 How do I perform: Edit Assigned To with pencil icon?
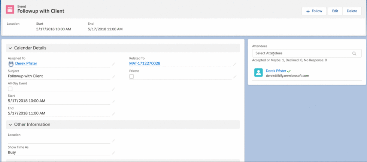tap(113, 64)
